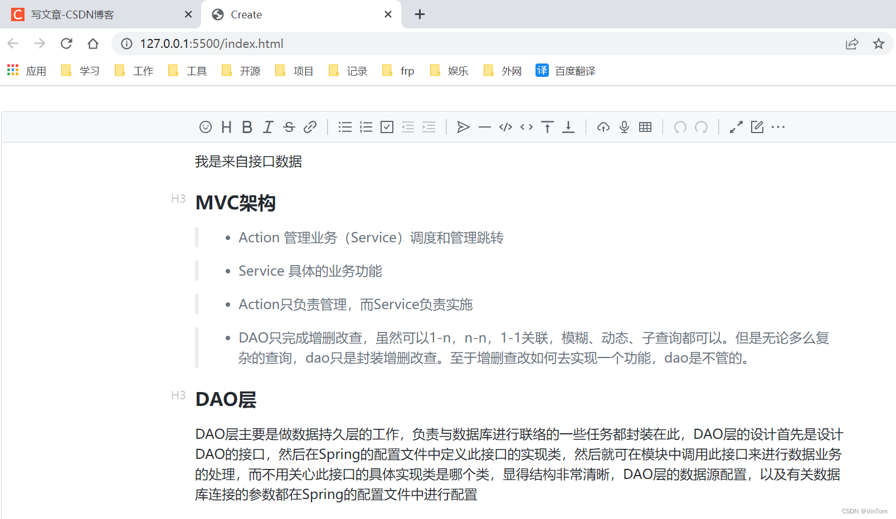The image size is (896, 519).
Task: Open the frp bookmark folder
Action: [398, 71]
